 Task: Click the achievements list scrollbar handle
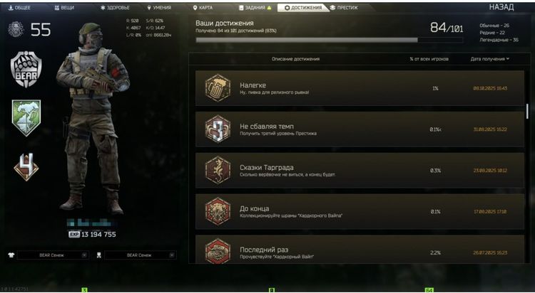[527, 112]
